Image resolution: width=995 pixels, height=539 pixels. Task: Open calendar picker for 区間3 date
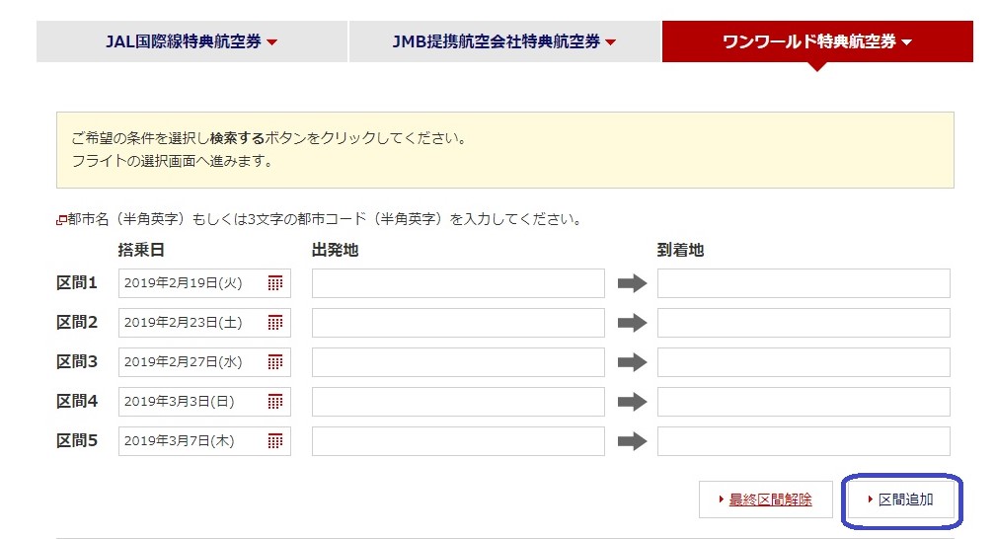click(274, 362)
